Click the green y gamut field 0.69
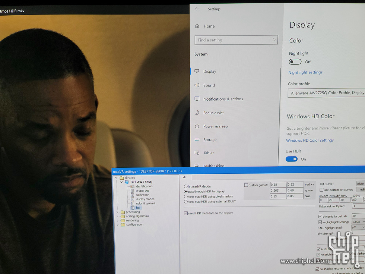The width and height of the screenshot is (365, 274). point(295,190)
